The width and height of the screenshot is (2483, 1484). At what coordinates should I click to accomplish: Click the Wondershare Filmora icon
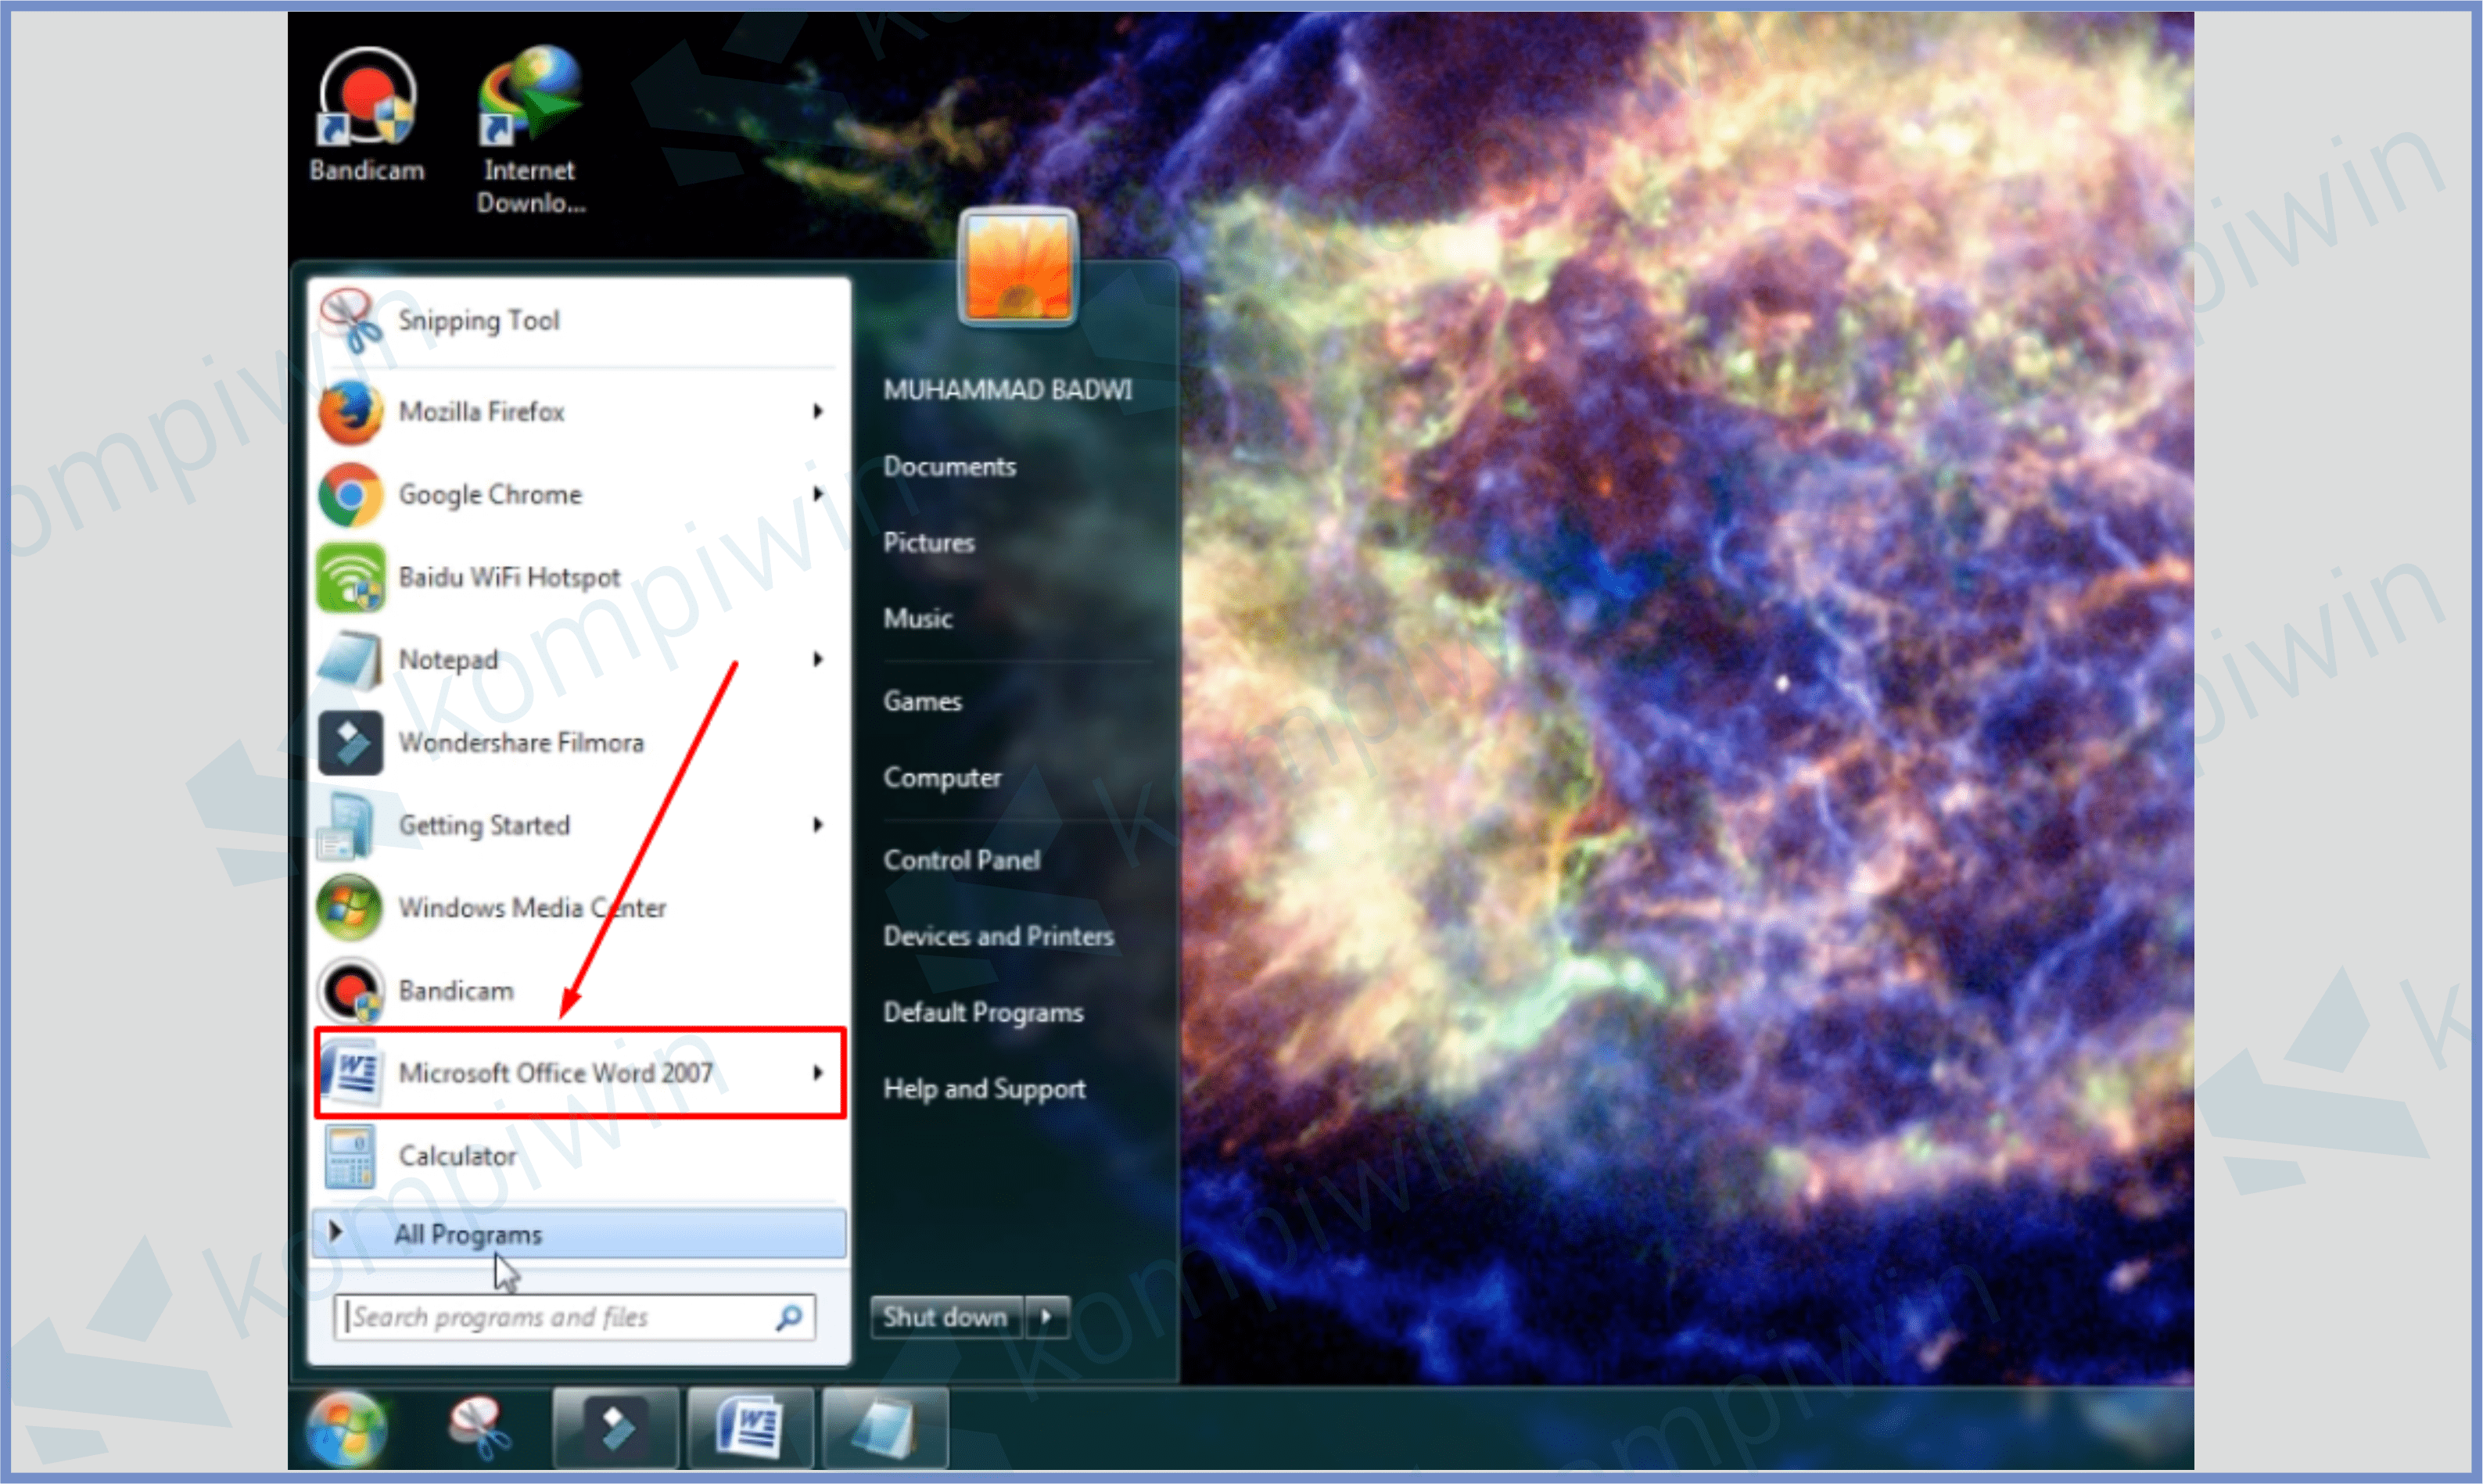tap(350, 743)
